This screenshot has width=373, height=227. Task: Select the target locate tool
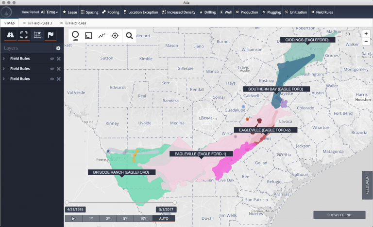(115, 36)
